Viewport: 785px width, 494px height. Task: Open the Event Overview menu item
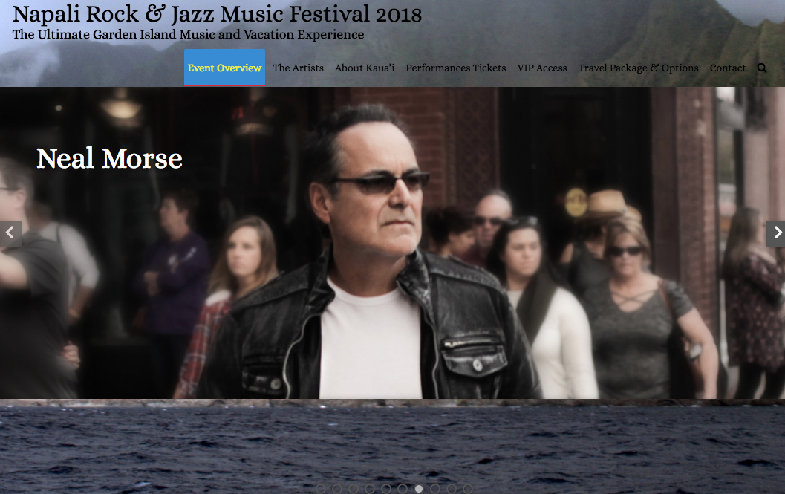(x=224, y=68)
